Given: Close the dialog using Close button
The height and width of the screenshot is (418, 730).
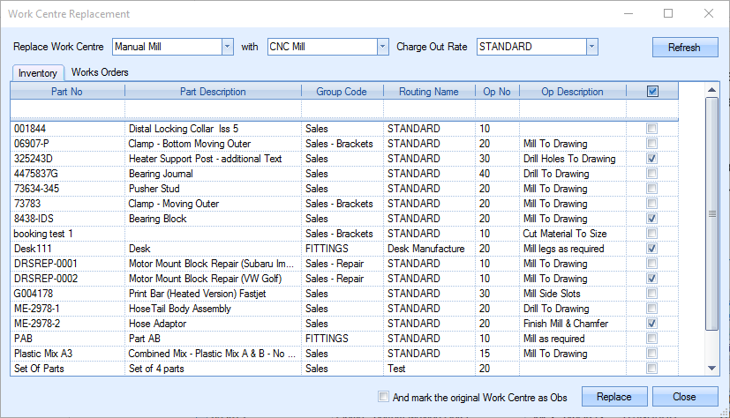Looking at the screenshot, I should tap(684, 397).
